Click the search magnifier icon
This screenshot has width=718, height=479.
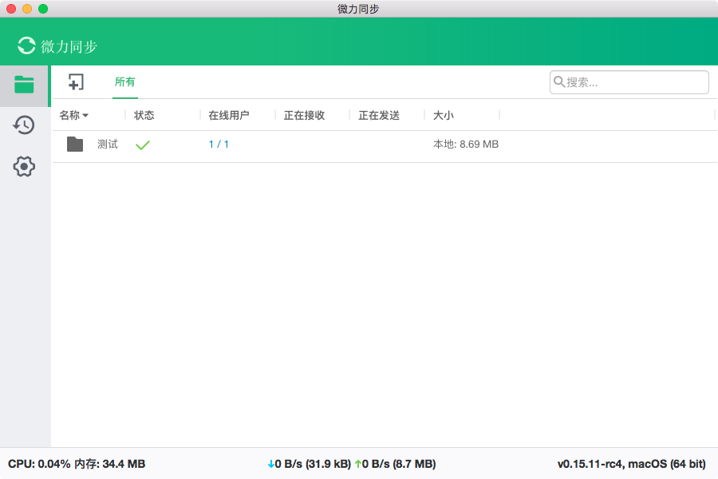[x=559, y=82]
